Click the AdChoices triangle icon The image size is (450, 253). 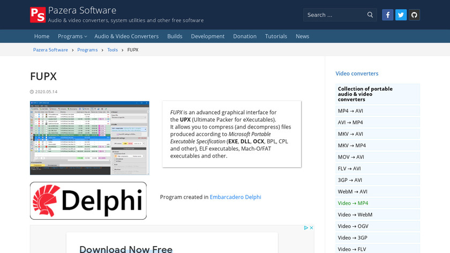click(306, 228)
